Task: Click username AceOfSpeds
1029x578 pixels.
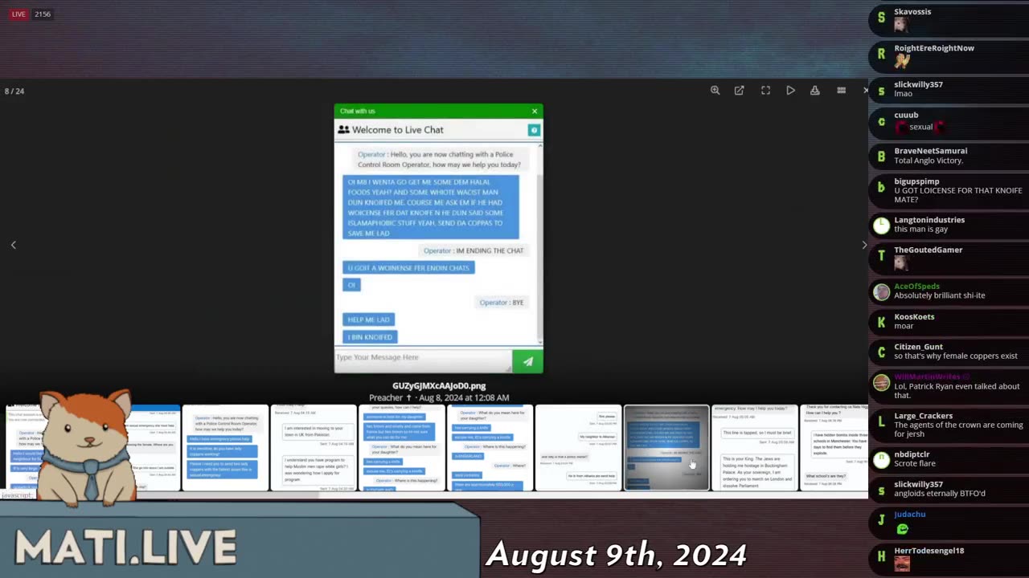Action: coord(916,286)
